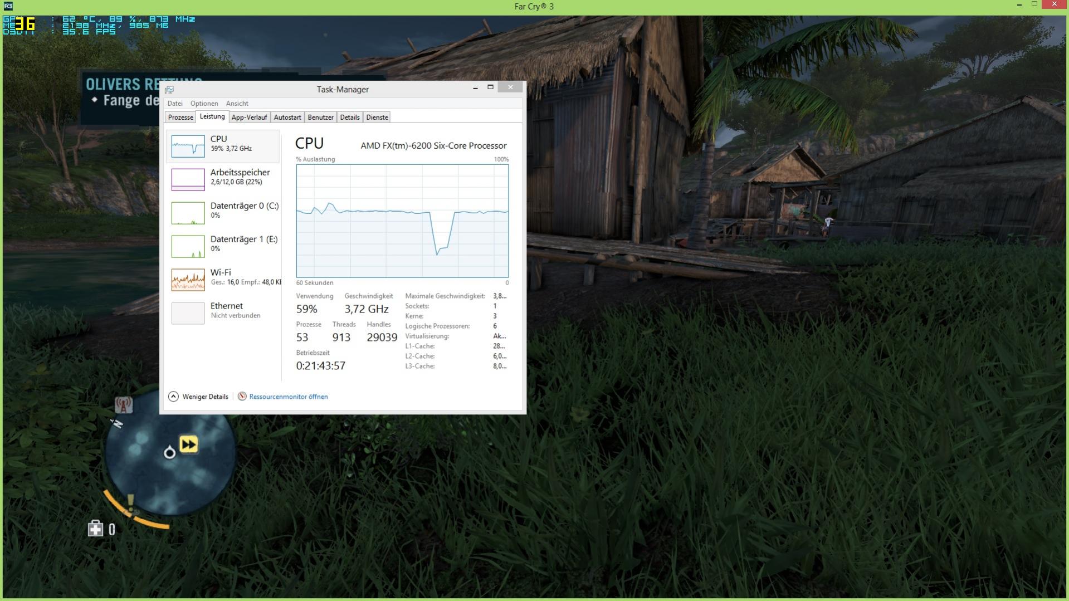
Task: Select the Arbeitsspeicher graph thumbnail
Action: click(x=188, y=179)
